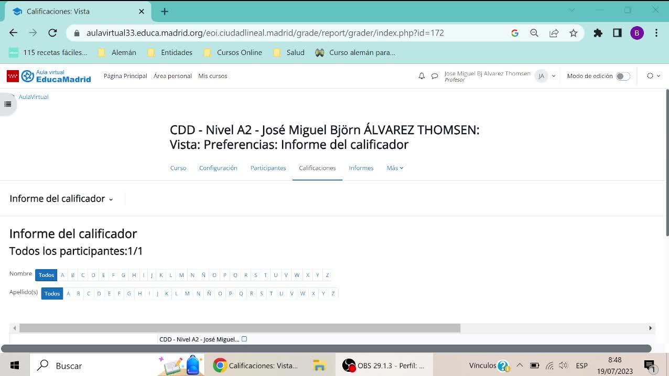Show hidden system tray icons chevron

520,366
